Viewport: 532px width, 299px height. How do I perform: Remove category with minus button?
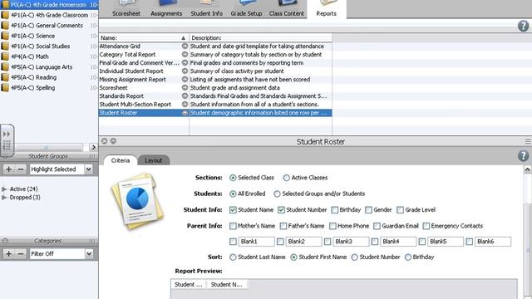point(21,253)
